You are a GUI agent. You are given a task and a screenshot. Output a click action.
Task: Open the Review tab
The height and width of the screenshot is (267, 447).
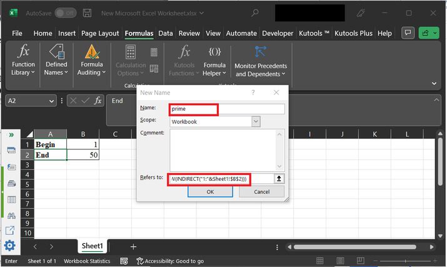(189, 33)
